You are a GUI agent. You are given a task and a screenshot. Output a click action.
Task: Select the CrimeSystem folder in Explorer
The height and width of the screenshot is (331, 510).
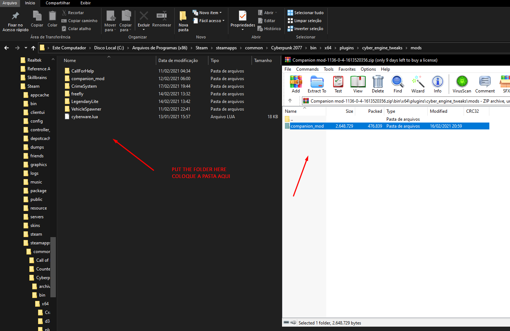coord(84,86)
